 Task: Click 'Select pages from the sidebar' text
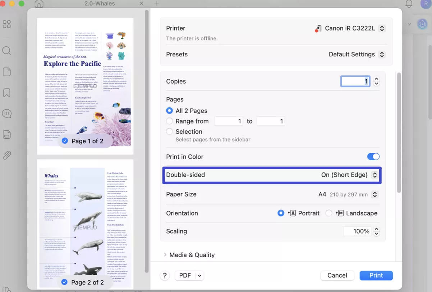click(213, 139)
